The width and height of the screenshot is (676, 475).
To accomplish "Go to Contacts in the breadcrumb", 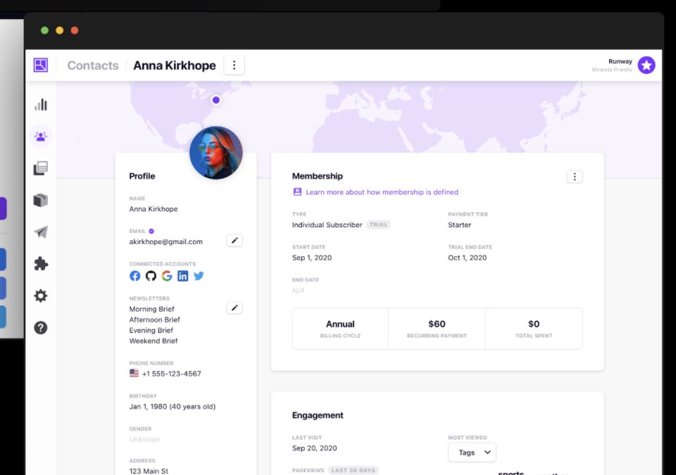I will point(93,65).
